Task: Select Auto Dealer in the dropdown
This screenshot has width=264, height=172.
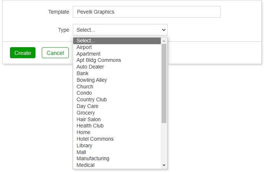Action: coord(117,67)
